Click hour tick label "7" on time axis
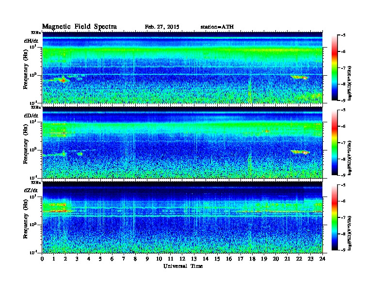384x297 pixels. click(x=124, y=259)
